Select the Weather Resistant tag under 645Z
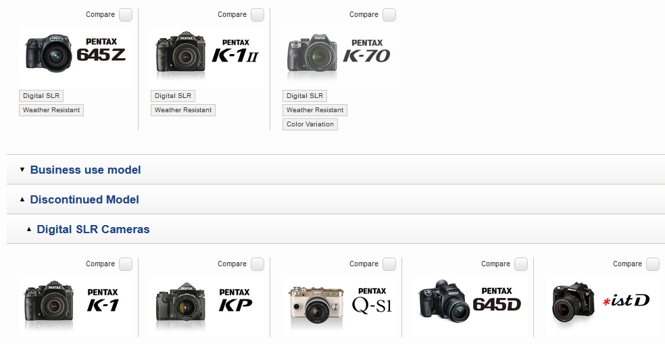The height and width of the screenshot is (344, 665). [x=51, y=110]
